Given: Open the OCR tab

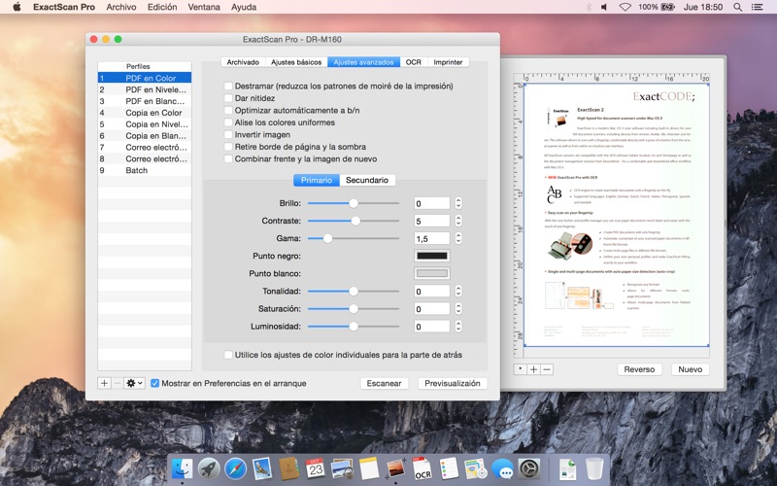Looking at the screenshot, I should [414, 62].
